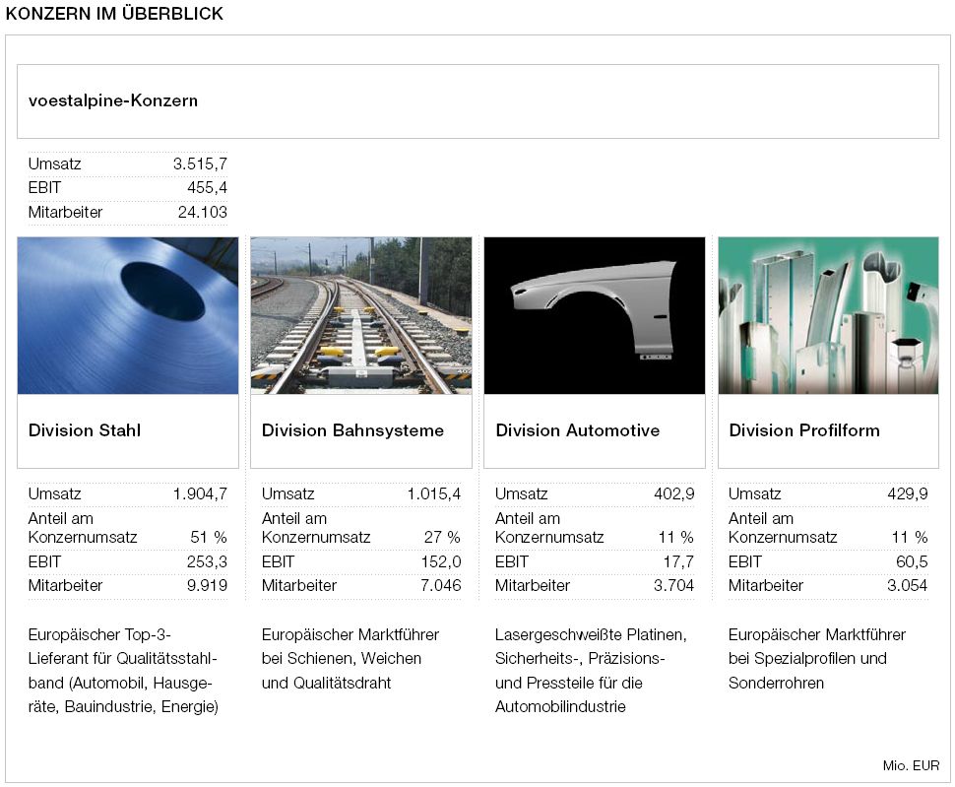Image resolution: width=955 pixels, height=787 pixels.
Task: Click the 'räte, Bauindustrie, Energie)' text line
Action: click(x=123, y=706)
